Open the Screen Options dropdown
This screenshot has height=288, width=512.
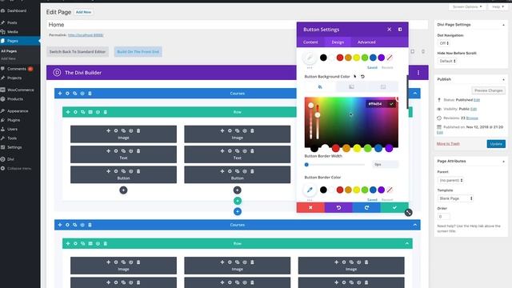tap(467, 6)
